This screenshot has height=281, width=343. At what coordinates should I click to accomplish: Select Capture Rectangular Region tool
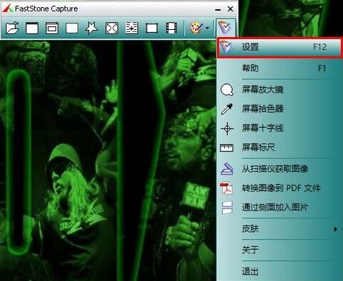click(72, 28)
